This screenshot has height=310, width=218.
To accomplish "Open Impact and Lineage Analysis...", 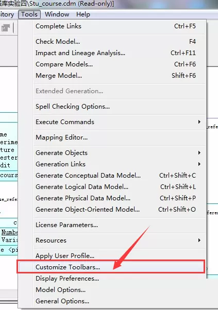I will point(112,53).
